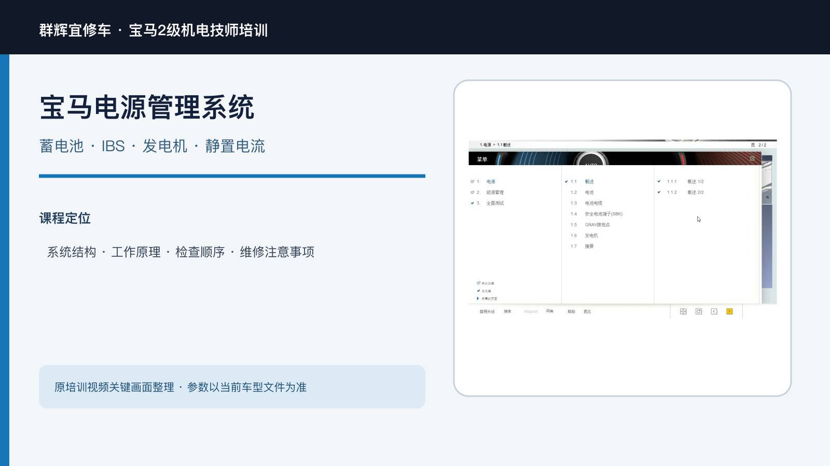Image resolution: width=830 pixels, height=466 pixels.
Task: Open 帮助 from the bottom bar
Action: tap(571, 312)
